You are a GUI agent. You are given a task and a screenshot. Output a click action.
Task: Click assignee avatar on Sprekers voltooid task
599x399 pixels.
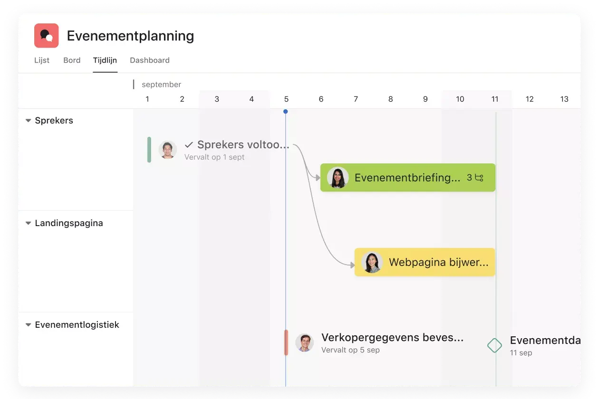coord(167,150)
